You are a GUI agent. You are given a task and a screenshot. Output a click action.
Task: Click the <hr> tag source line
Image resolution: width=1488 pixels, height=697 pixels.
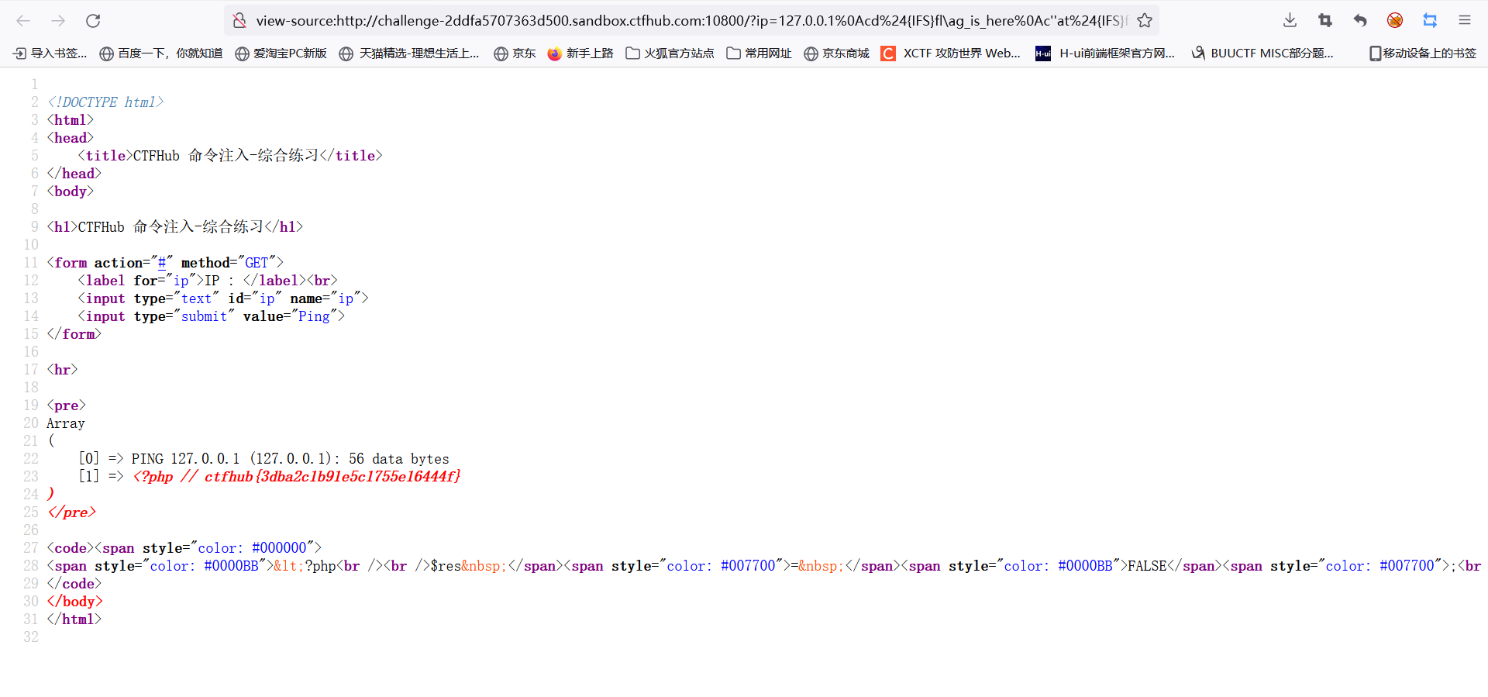point(62,370)
